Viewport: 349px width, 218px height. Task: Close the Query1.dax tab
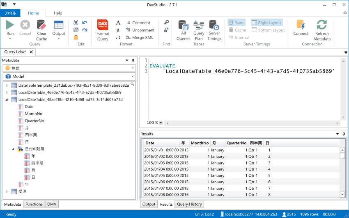[31, 52]
